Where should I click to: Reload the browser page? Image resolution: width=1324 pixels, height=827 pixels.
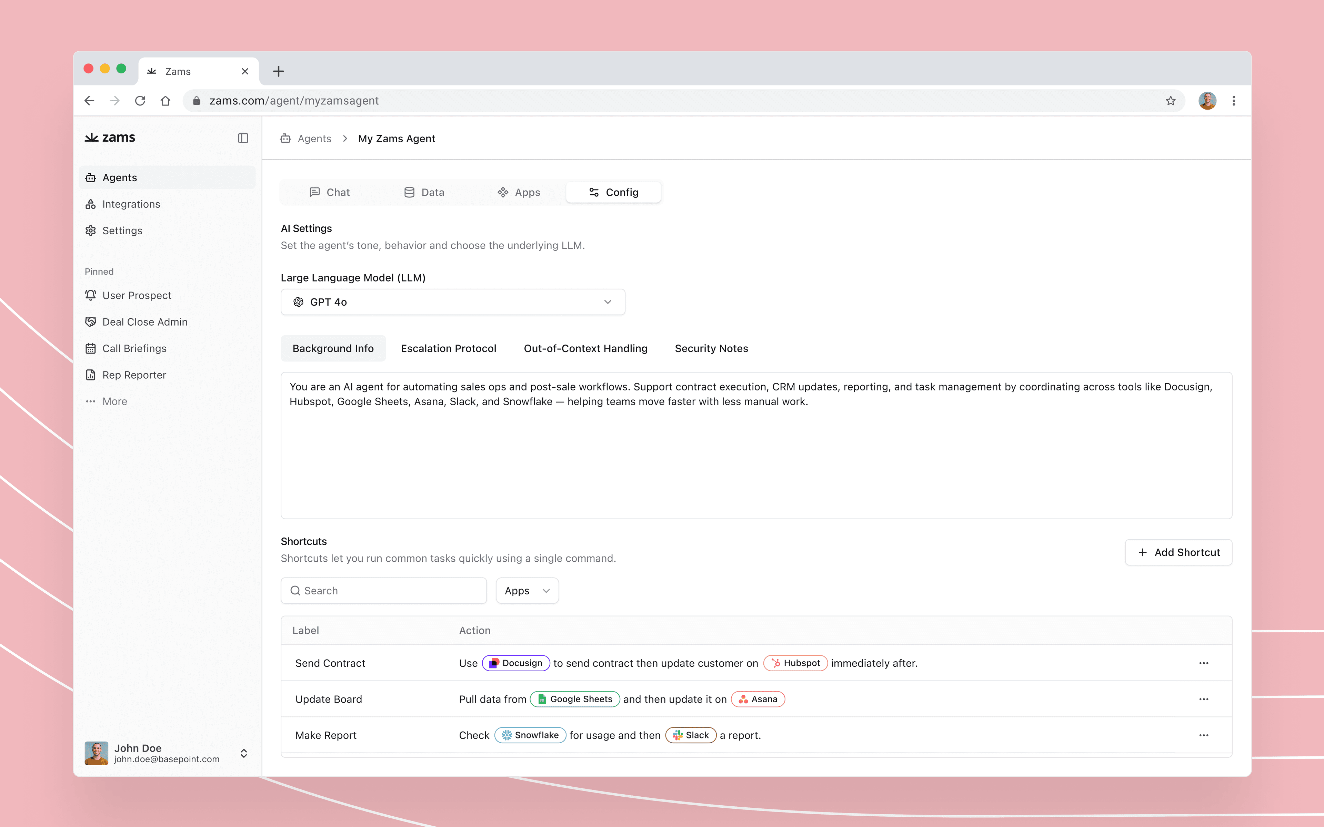pos(140,101)
